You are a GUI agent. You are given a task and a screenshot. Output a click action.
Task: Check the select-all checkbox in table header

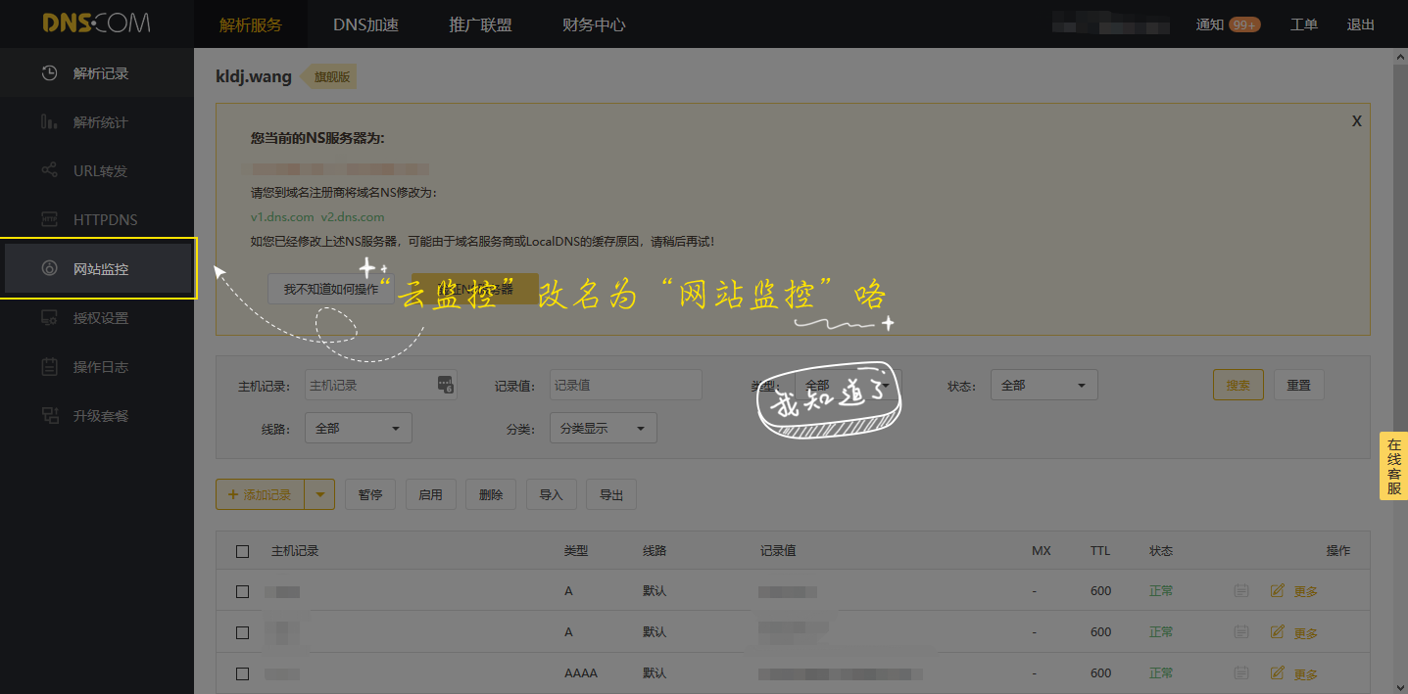(x=243, y=551)
